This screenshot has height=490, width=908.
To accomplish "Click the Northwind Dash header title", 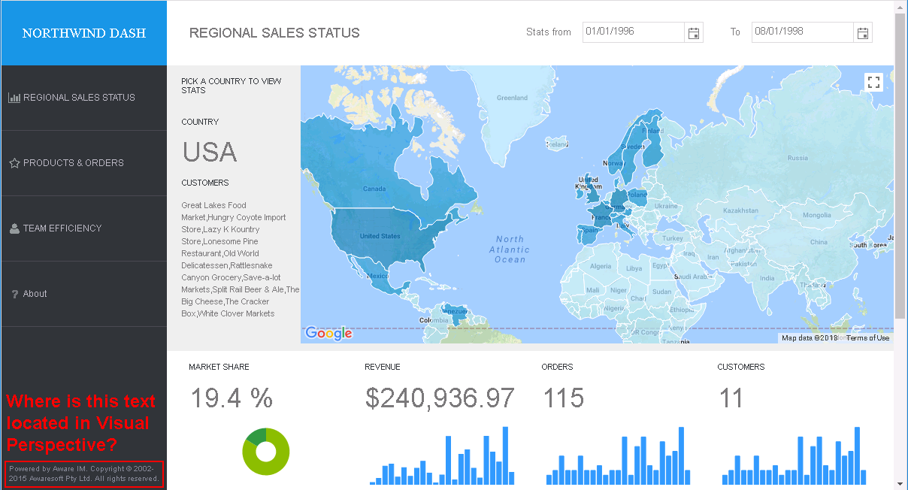I will [x=84, y=33].
